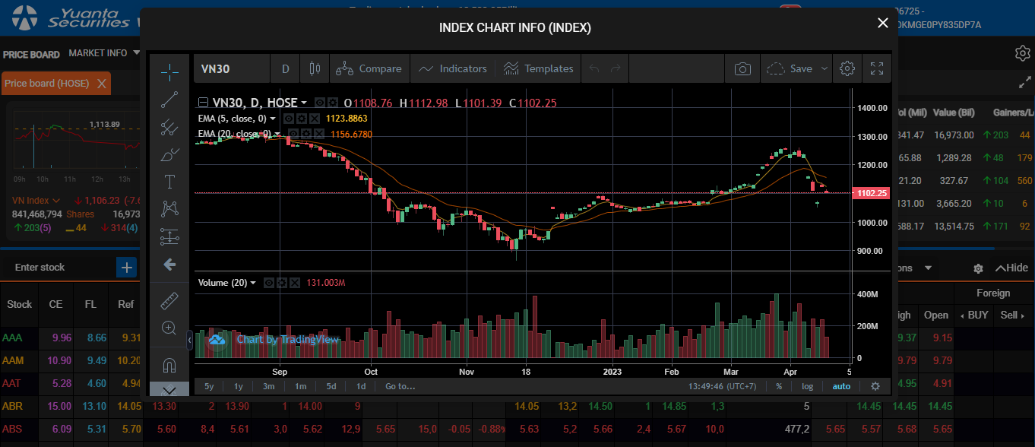
Task: Toggle auto scale on price axis
Action: point(841,386)
